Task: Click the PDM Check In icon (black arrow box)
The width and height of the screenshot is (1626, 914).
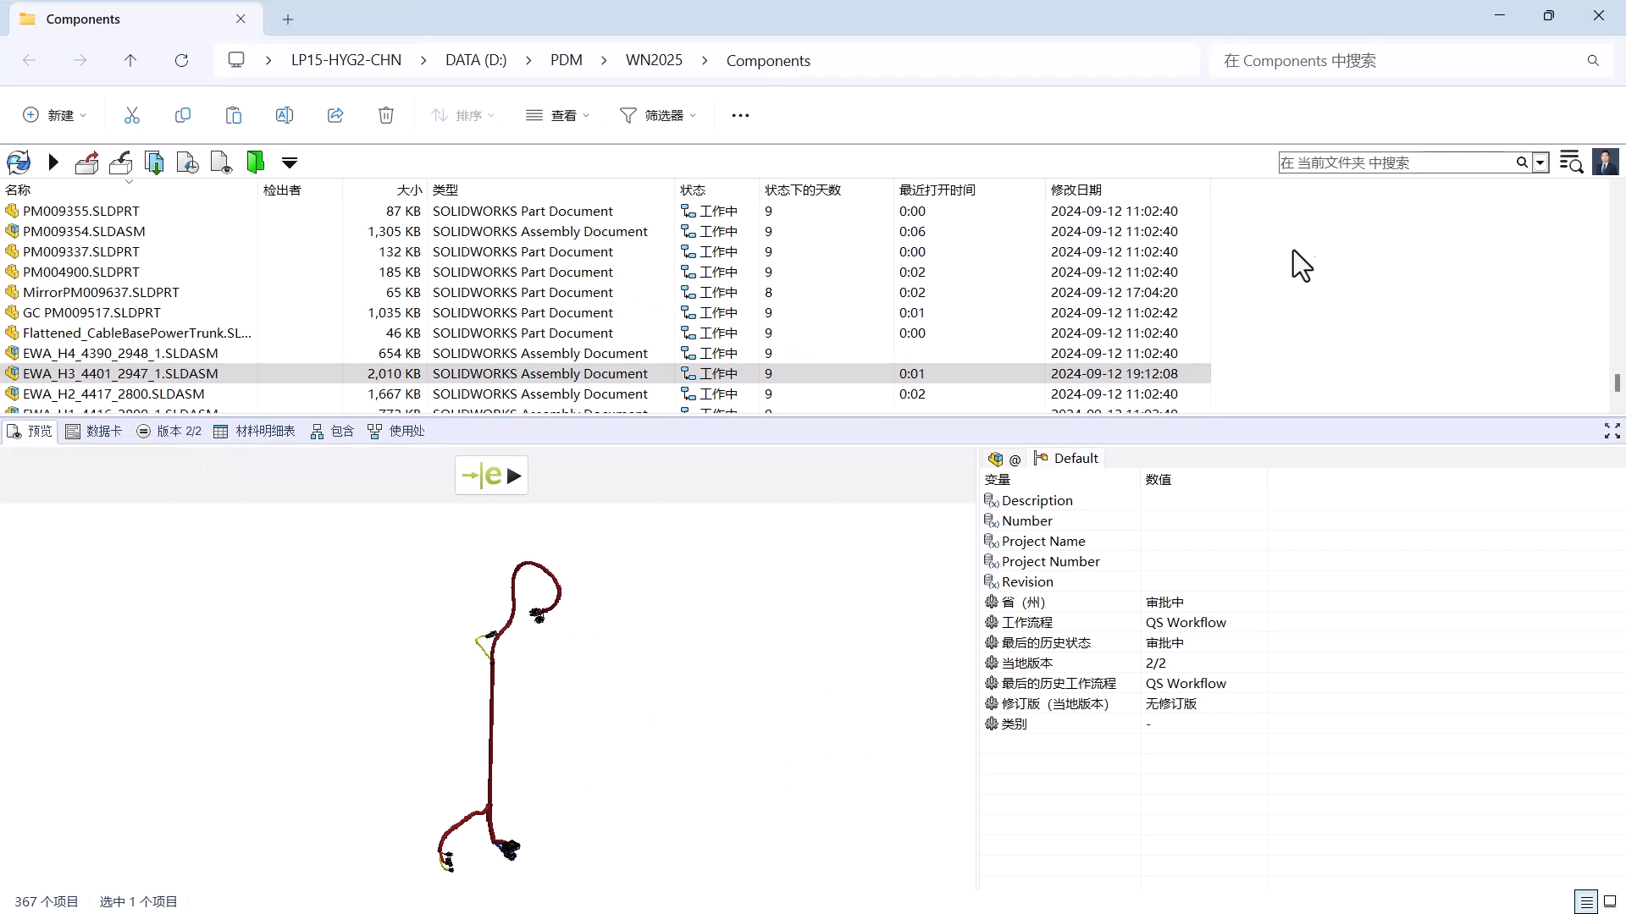Action: point(121,162)
